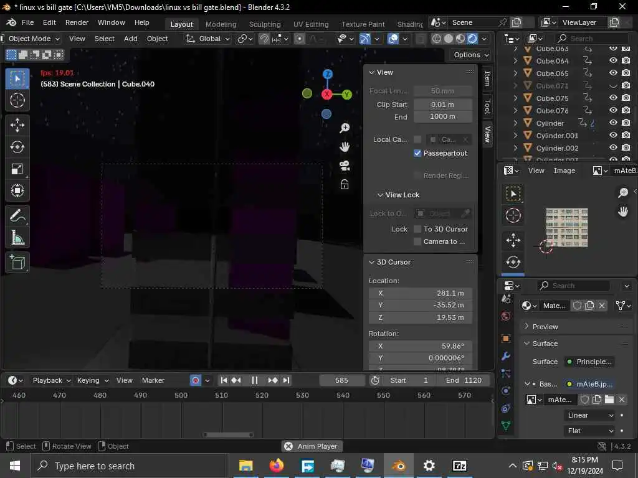The height and width of the screenshot is (478, 638).
Task: Enable Lock Camera to View checkbox
Action: [417, 241]
